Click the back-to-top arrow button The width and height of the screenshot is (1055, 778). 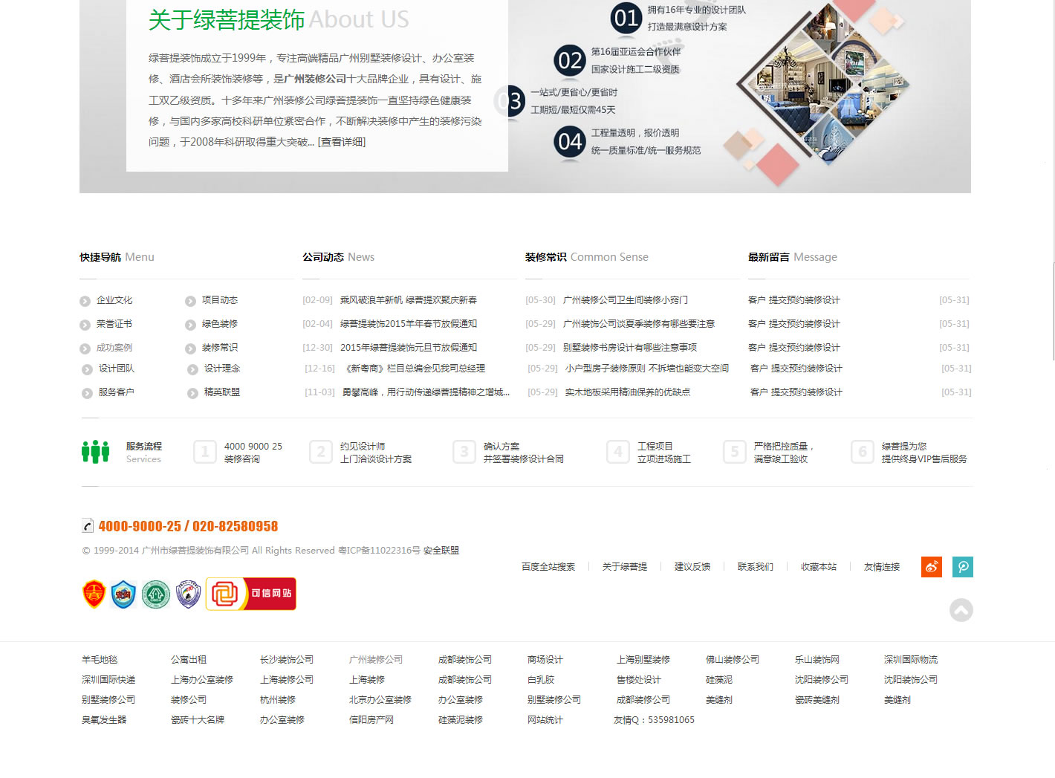pos(961,610)
